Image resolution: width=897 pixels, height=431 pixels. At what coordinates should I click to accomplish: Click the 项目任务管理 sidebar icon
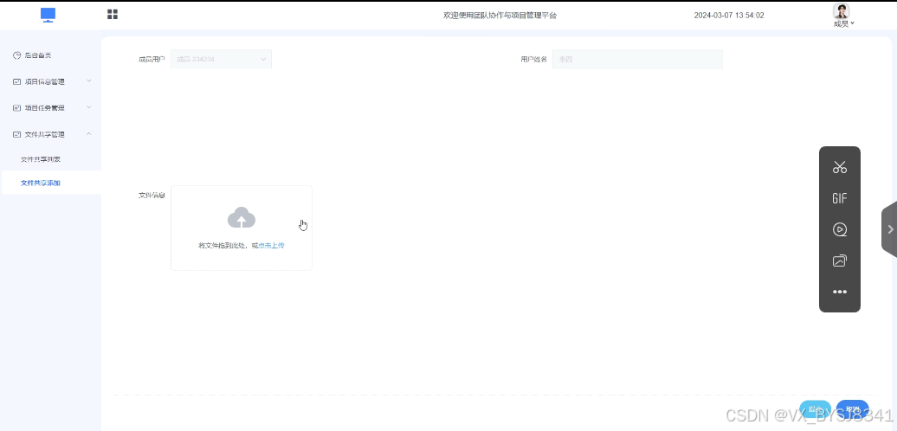[x=16, y=108]
